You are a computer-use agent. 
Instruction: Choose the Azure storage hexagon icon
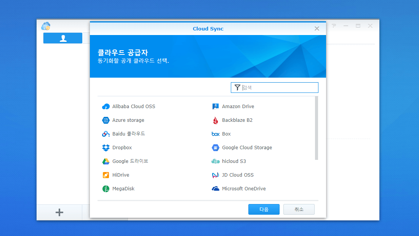point(106,120)
